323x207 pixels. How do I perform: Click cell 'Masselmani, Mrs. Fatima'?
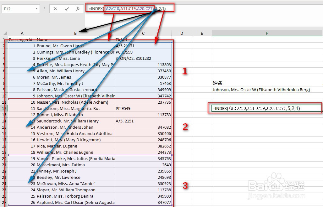(75, 165)
